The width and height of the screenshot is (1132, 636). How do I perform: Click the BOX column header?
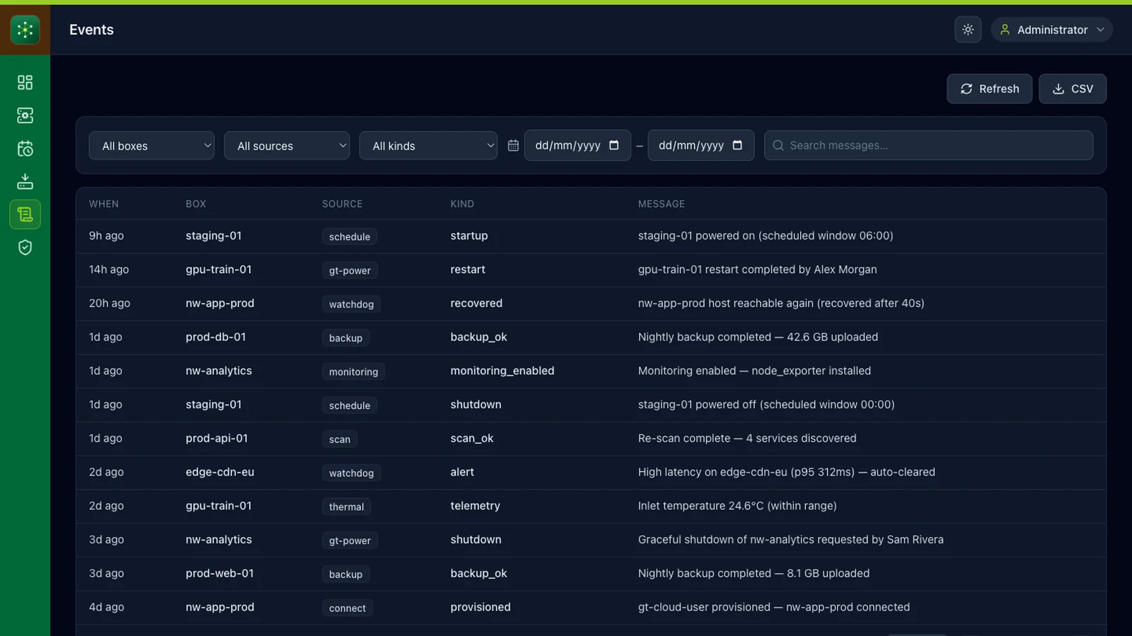coord(196,204)
